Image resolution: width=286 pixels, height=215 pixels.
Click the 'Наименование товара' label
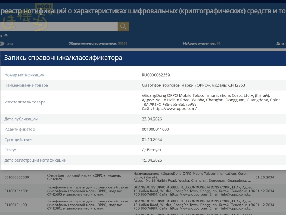pyautogui.click(x=26, y=85)
